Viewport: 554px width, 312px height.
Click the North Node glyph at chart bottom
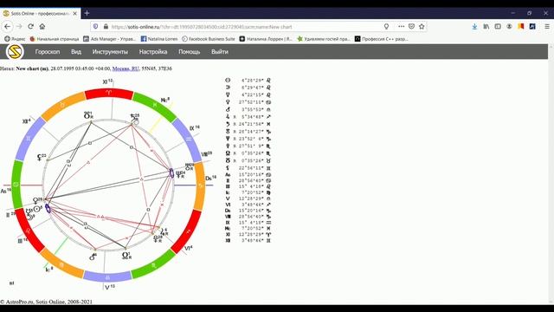tap(126, 256)
